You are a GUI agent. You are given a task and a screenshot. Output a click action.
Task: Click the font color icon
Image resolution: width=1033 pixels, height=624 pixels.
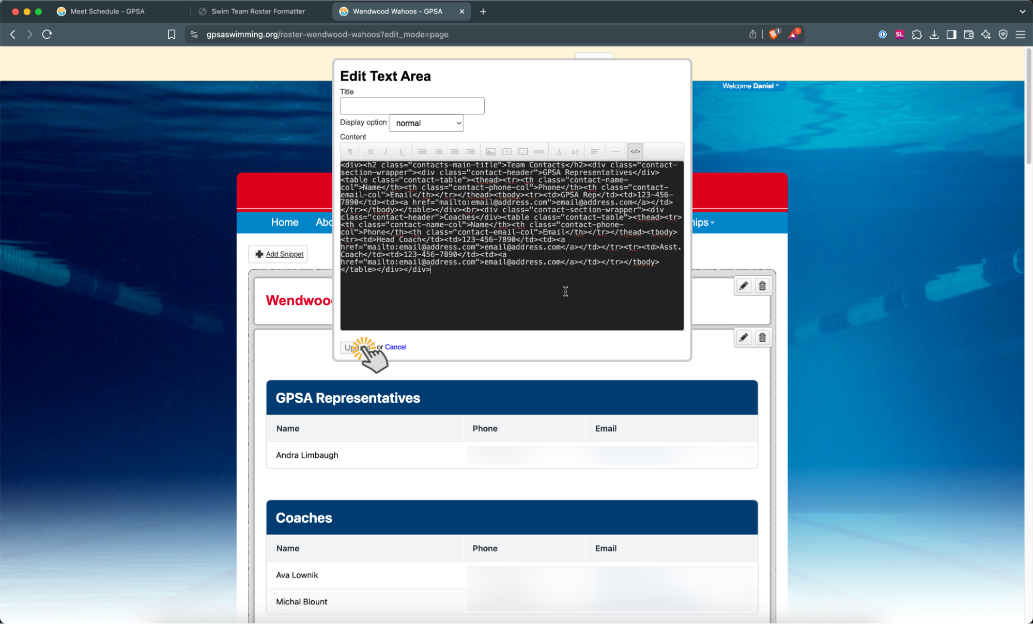(559, 151)
